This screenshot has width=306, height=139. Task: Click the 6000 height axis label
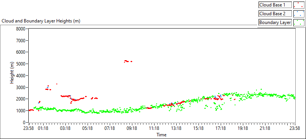coord(22,52)
